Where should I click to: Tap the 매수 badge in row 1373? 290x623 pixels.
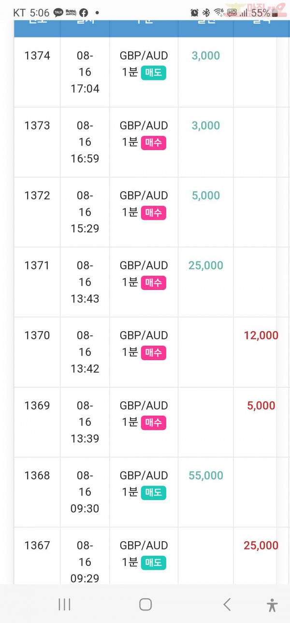pyautogui.click(x=154, y=143)
